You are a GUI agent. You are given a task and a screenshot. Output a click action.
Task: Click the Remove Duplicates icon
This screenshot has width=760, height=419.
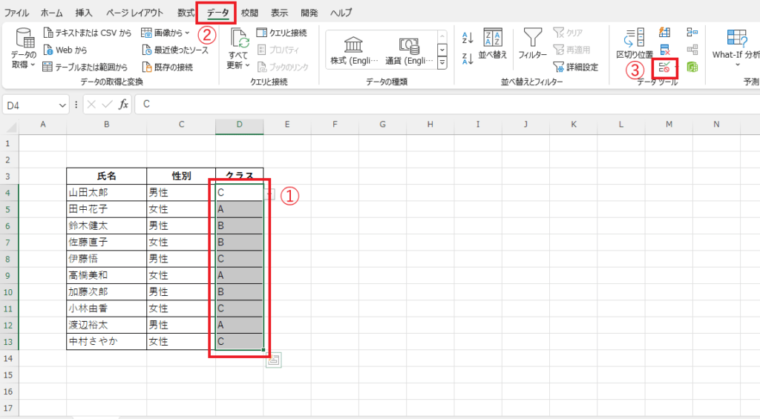point(664,50)
